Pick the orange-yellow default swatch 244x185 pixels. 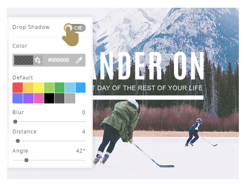28,88
